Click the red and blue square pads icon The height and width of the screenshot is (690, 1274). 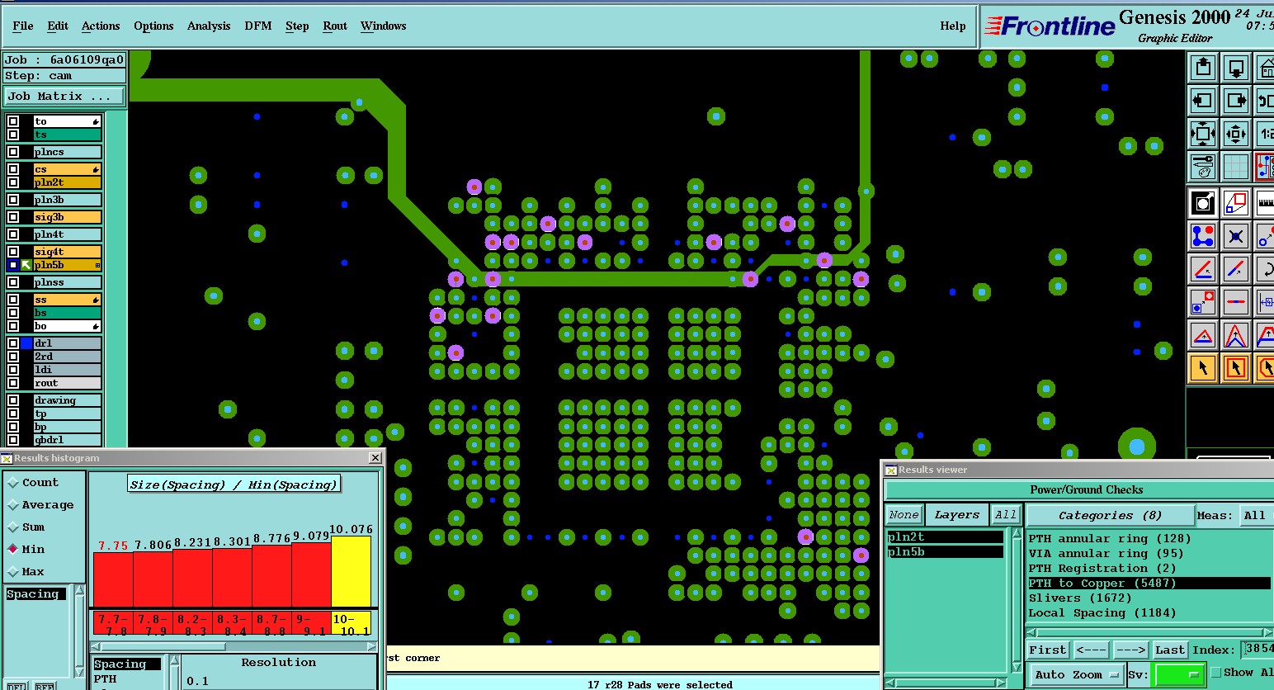(x=1202, y=302)
